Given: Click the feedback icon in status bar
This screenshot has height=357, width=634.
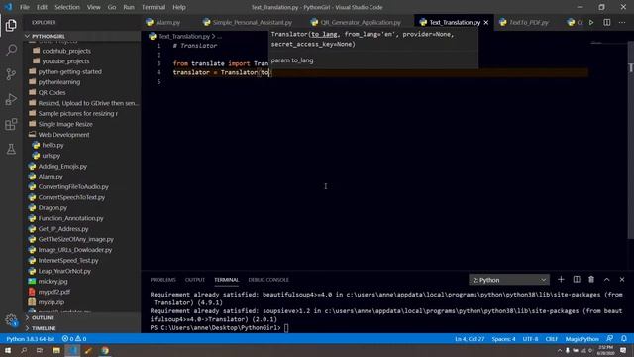Looking at the screenshot, I should (610, 338).
